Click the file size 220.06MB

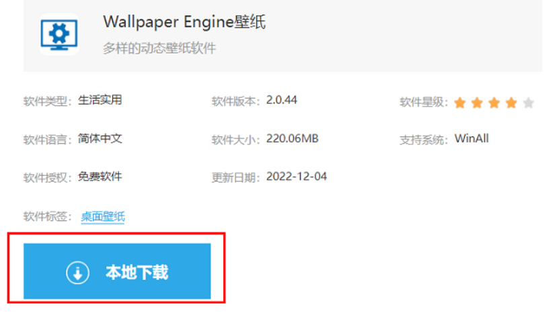click(x=293, y=138)
